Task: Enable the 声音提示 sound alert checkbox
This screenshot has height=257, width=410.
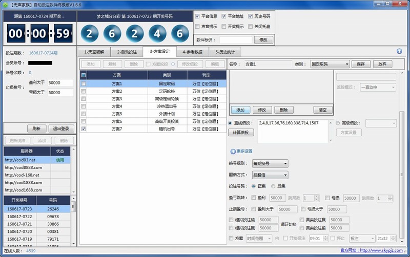Action: [198, 26]
